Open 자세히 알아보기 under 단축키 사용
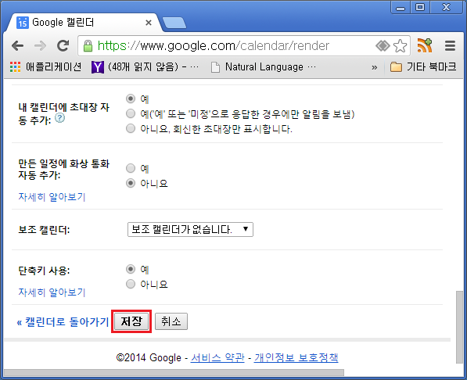 point(52,292)
